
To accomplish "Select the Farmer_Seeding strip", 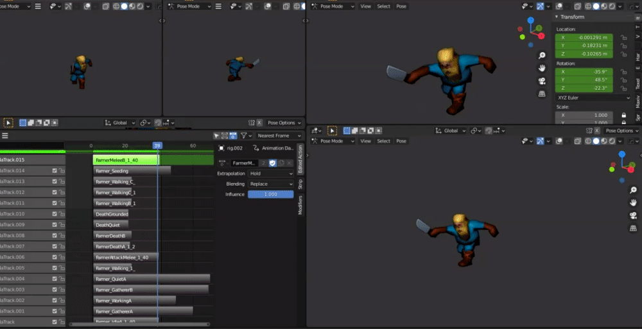I will [x=132, y=171].
